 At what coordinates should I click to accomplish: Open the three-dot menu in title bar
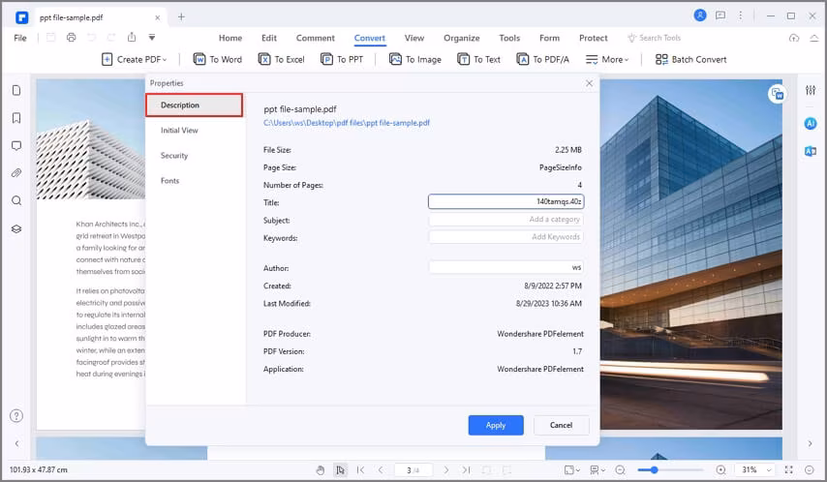coord(741,15)
